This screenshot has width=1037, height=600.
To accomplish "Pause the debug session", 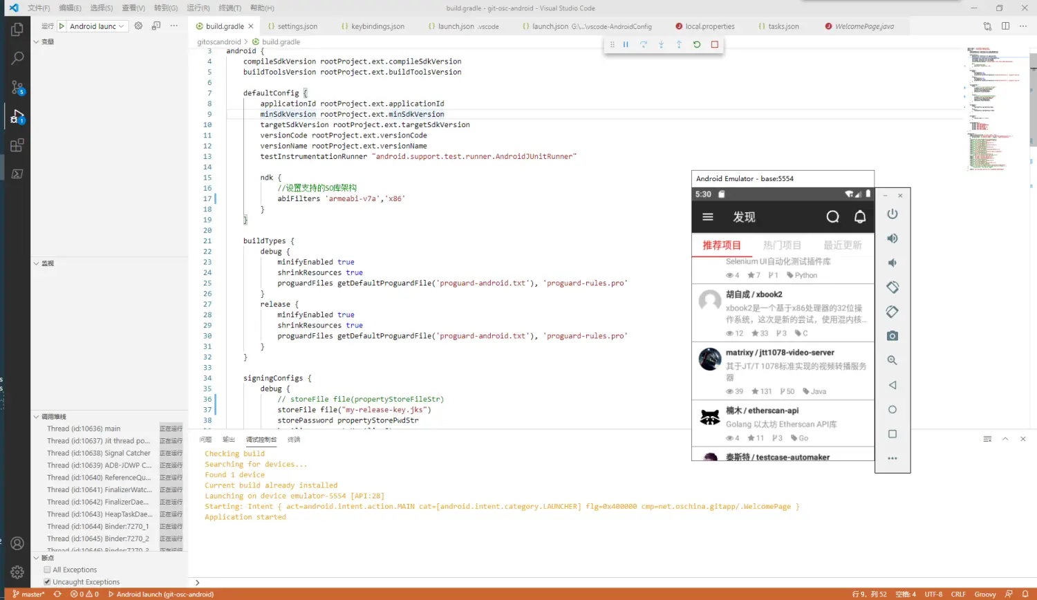I will 626,44.
